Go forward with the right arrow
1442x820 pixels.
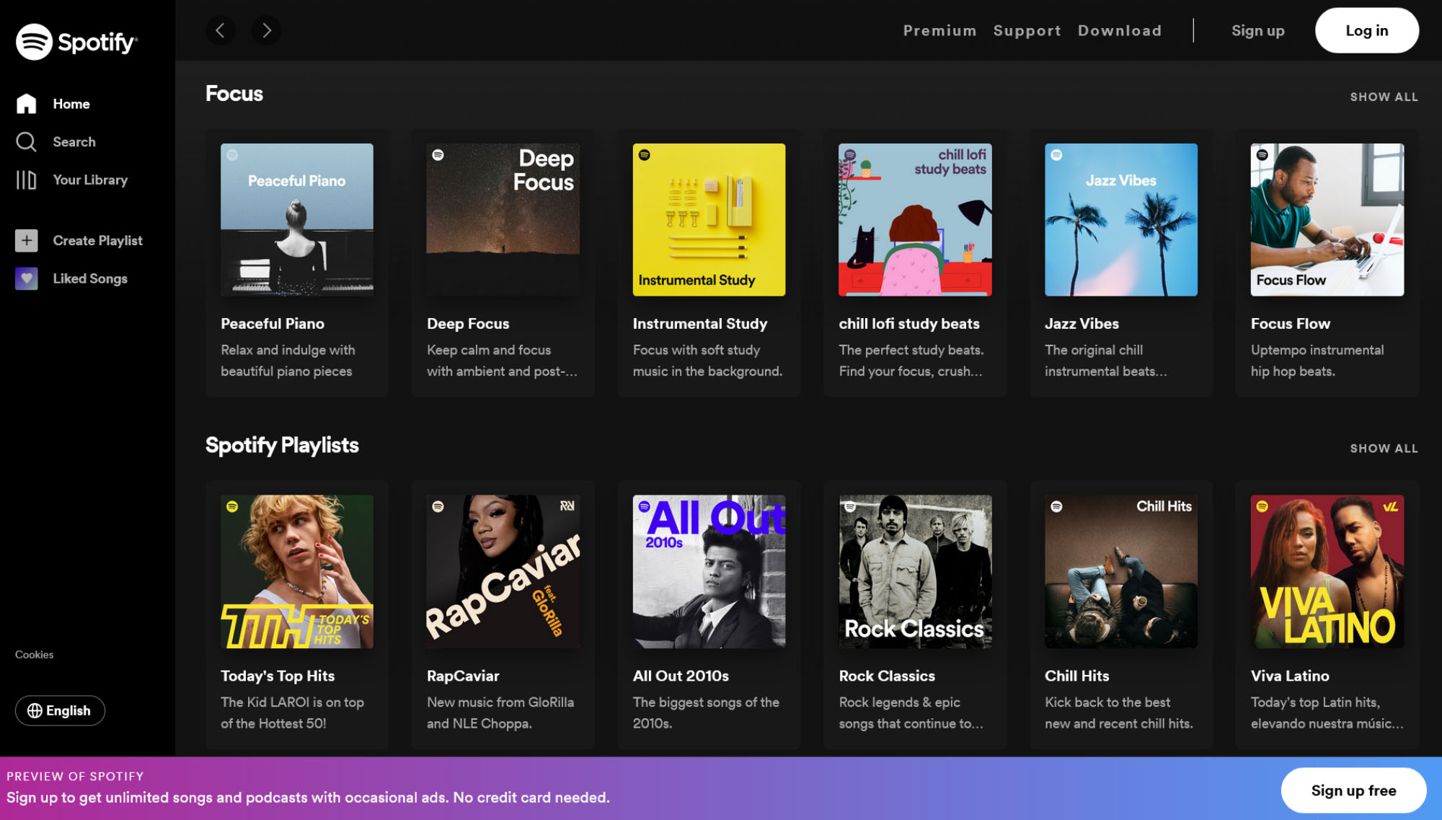(266, 30)
